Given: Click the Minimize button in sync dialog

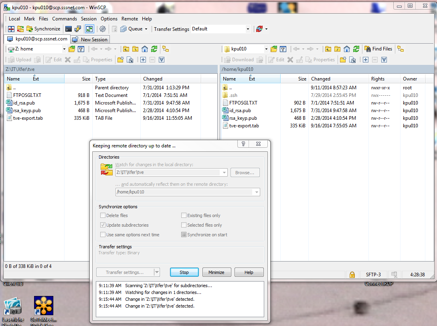Looking at the screenshot, I should 216,272.
